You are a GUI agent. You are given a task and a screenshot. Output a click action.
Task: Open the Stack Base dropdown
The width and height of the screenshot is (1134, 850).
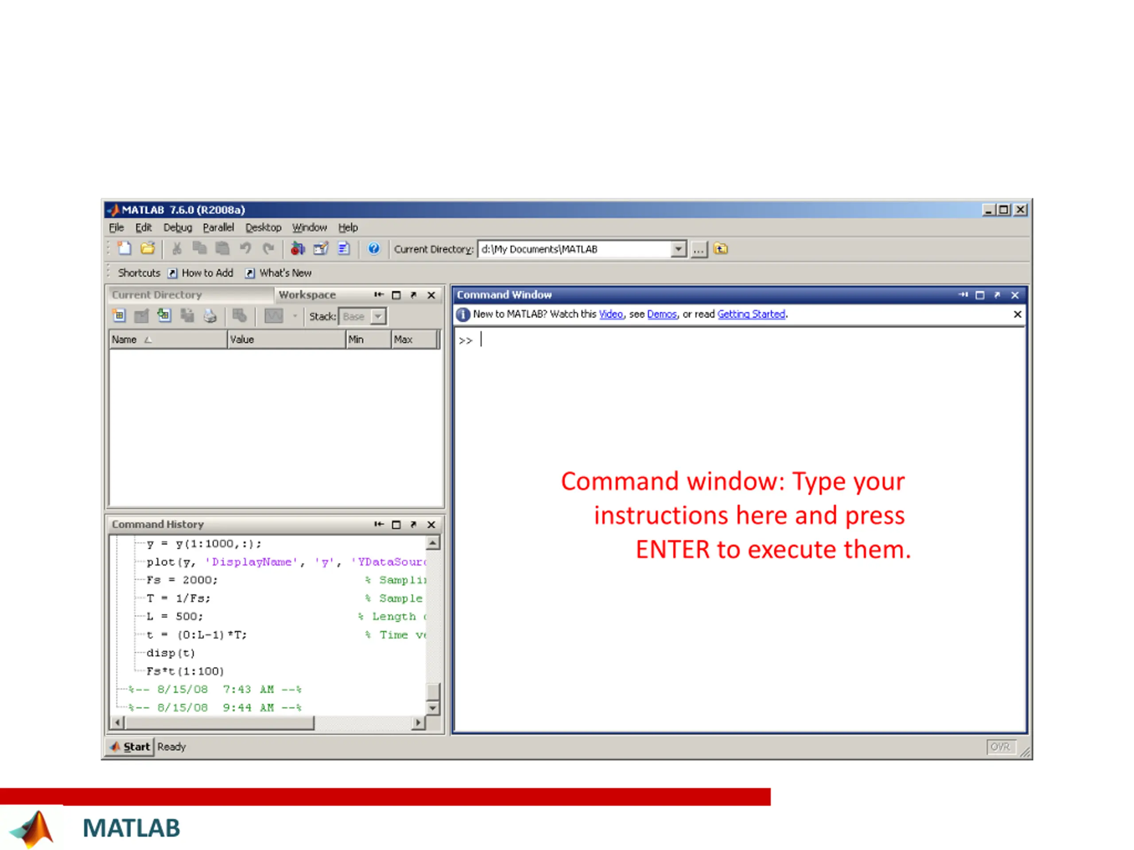click(378, 317)
